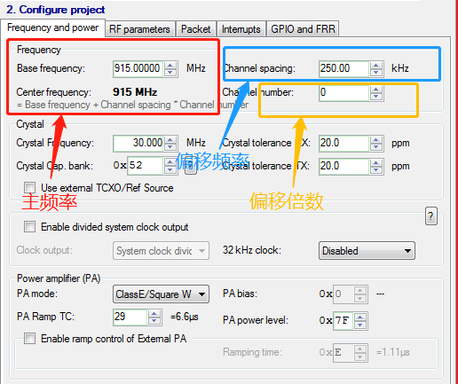Decrease Channel spacing with down arrow
Screen dimensions: 458x384
376,73
